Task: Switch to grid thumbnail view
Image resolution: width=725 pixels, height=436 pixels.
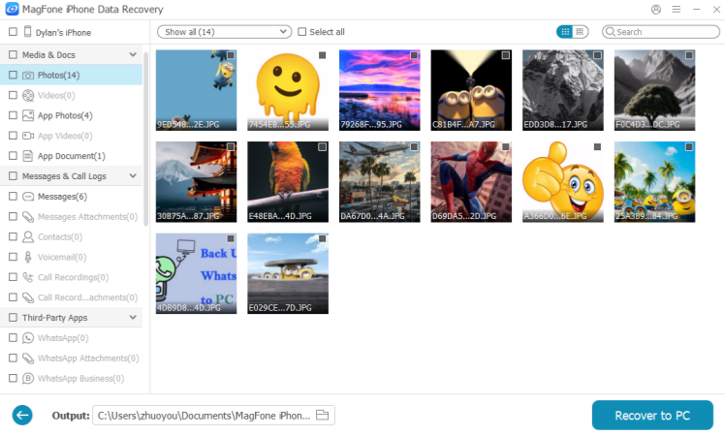Action: coord(564,31)
